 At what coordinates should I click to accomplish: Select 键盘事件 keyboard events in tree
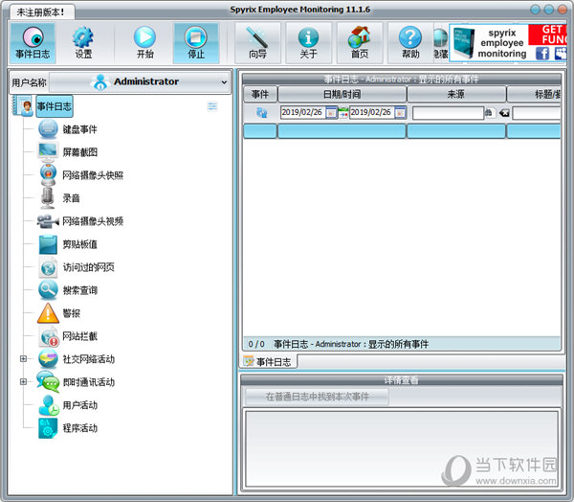79,129
